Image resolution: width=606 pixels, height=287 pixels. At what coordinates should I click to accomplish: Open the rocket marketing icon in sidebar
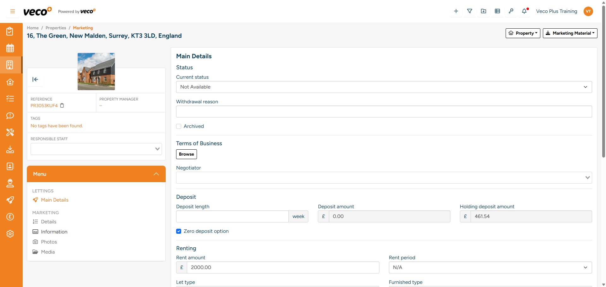(x=10, y=200)
